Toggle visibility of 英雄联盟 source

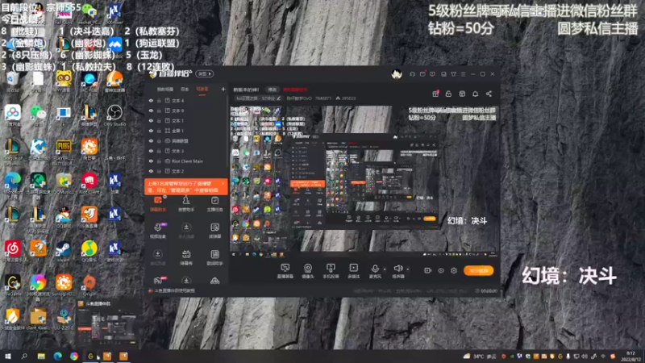point(151,140)
